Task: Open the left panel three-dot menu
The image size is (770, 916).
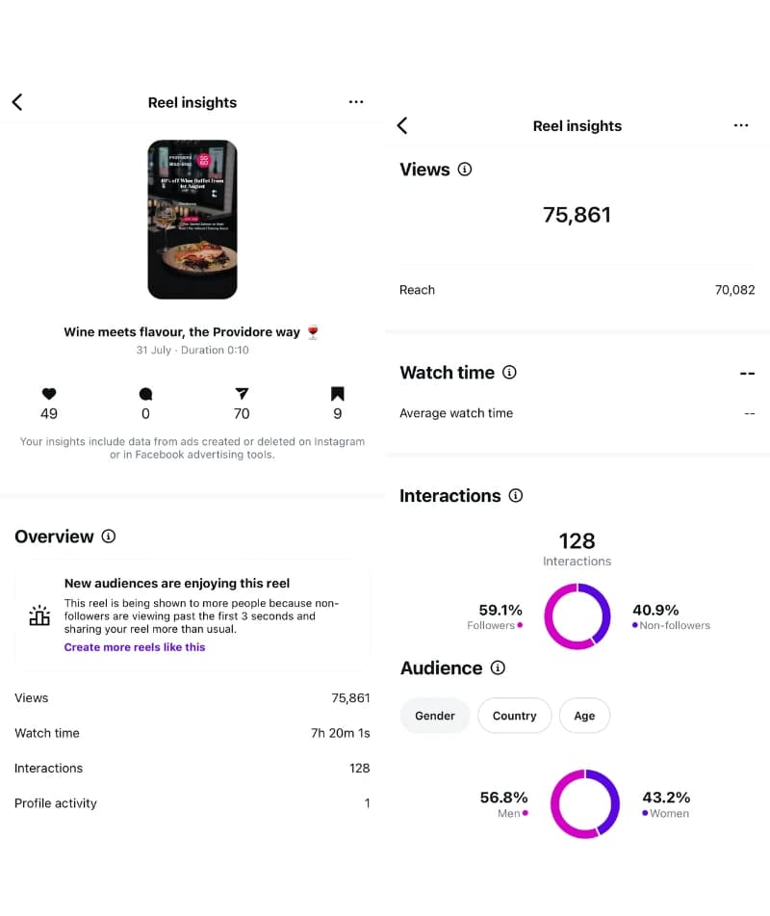Action: [356, 102]
